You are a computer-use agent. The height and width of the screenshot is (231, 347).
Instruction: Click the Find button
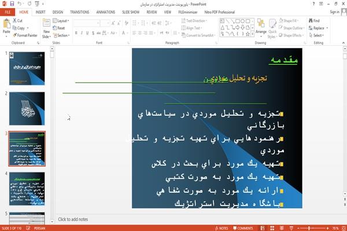click(314, 21)
